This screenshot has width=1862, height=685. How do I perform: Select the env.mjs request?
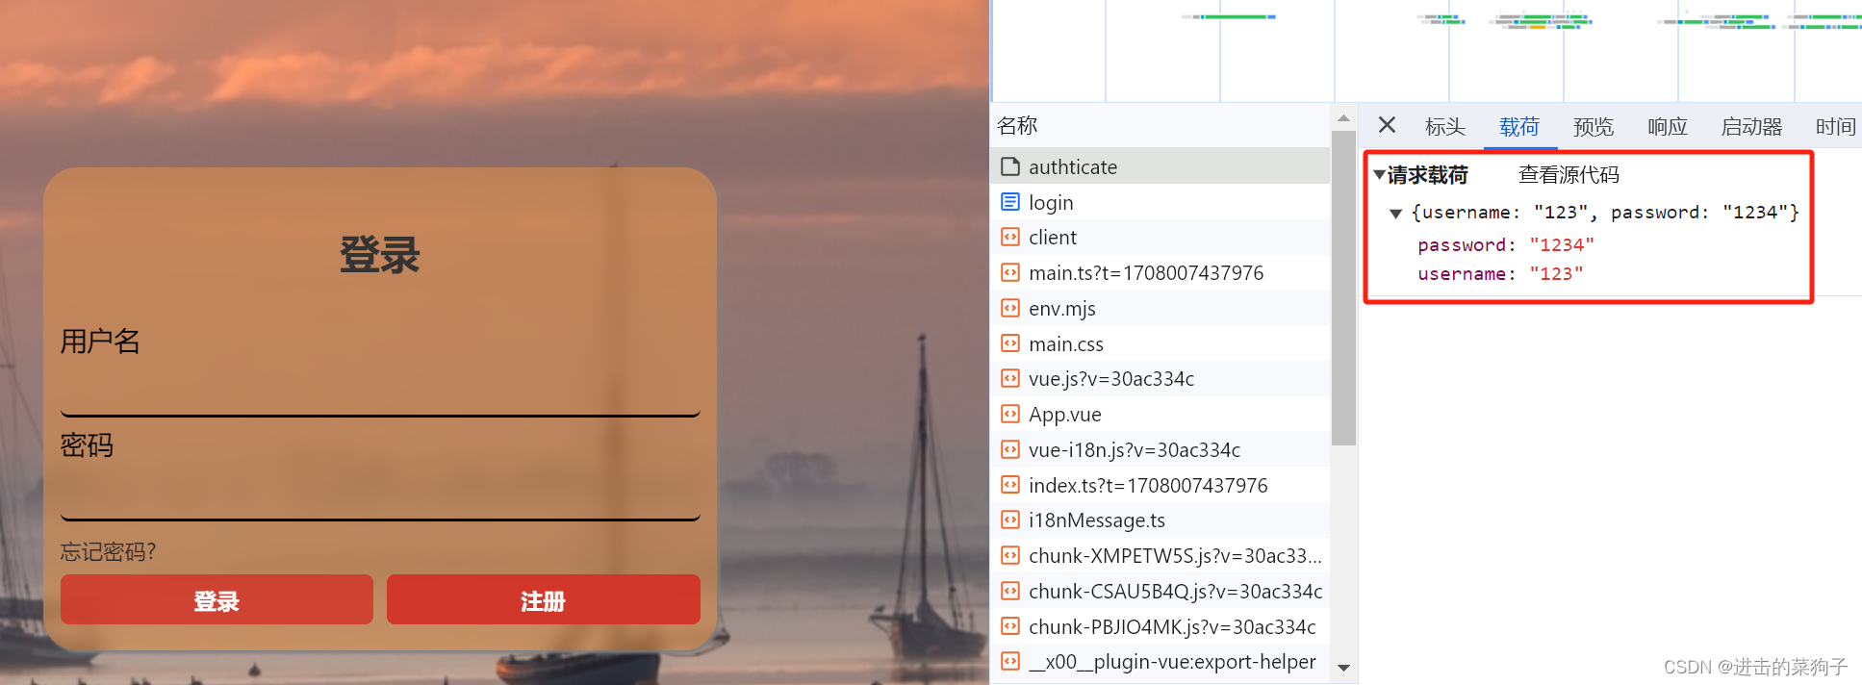pyautogui.click(x=1161, y=308)
